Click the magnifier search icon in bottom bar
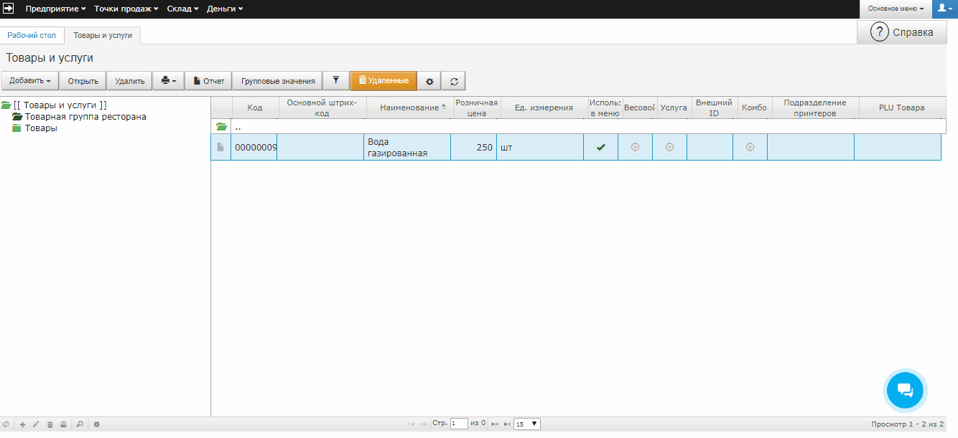 80,424
